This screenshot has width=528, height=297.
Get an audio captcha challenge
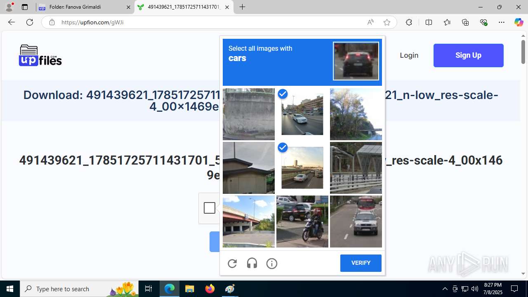tap(252, 263)
